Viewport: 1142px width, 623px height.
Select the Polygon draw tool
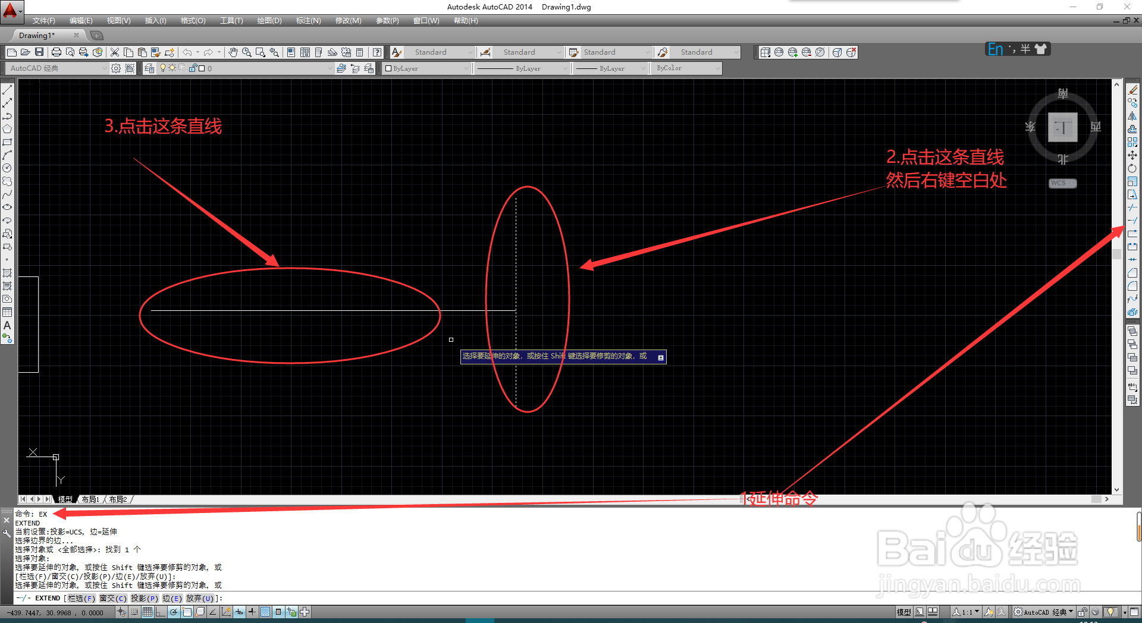(x=7, y=129)
